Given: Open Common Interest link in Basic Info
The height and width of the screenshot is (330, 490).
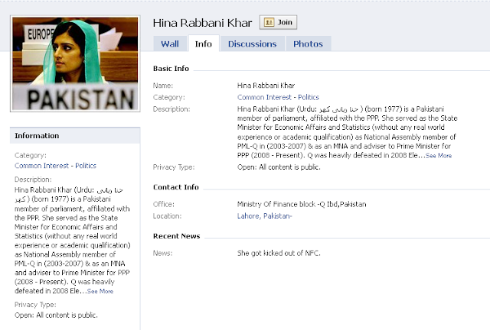Looking at the screenshot, I should click(x=264, y=97).
